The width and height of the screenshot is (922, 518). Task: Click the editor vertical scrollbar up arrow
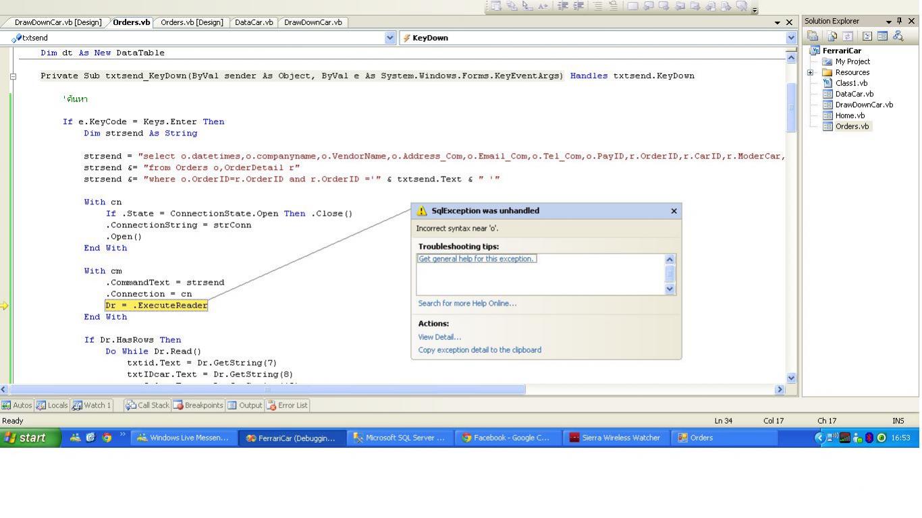pyautogui.click(x=791, y=57)
